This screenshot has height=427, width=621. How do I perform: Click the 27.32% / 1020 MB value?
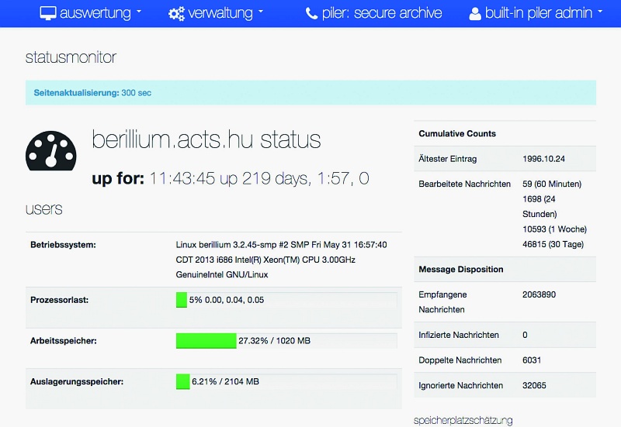point(275,341)
